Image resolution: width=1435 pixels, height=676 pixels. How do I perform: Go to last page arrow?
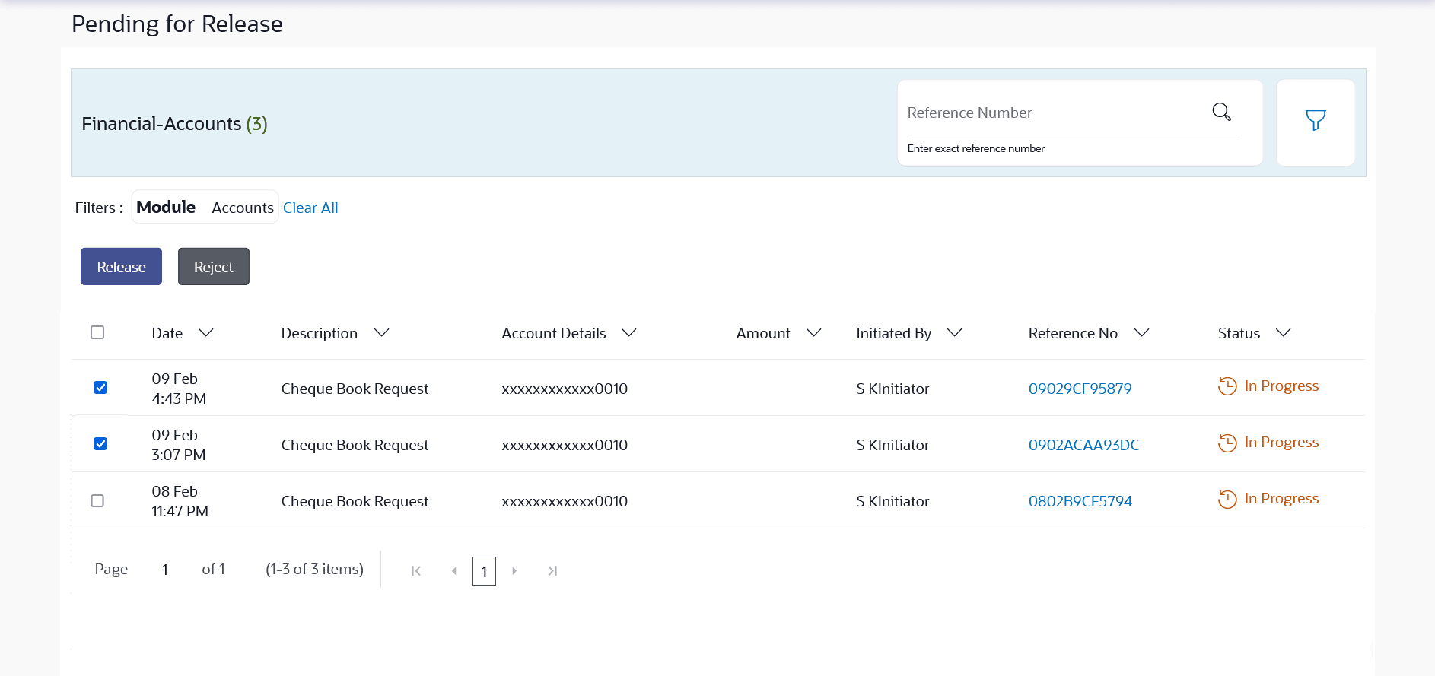click(552, 571)
